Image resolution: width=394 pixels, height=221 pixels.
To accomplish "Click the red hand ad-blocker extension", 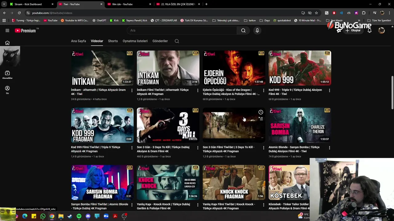I will click(x=334, y=13).
